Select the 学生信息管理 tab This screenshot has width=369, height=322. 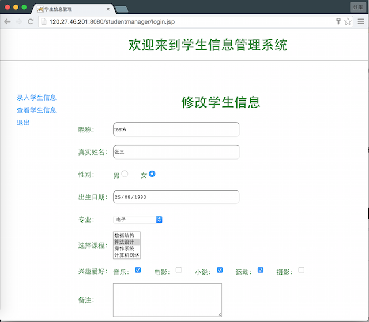tap(73, 9)
